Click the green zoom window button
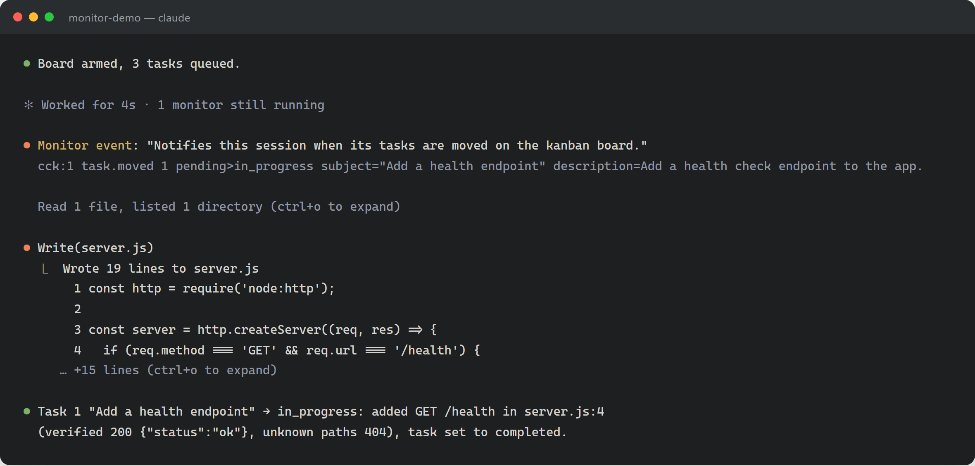Viewport: 975px width, 466px height. pyautogui.click(x=49, y=17)
